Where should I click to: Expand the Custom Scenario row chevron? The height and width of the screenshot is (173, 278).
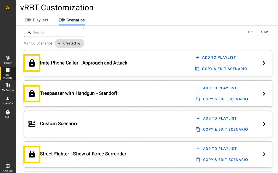[264, 124]
